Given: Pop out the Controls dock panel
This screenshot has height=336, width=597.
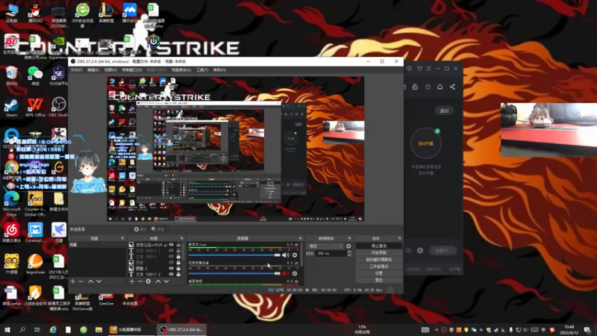Looking at the screenshot, I should click(399, 238).
